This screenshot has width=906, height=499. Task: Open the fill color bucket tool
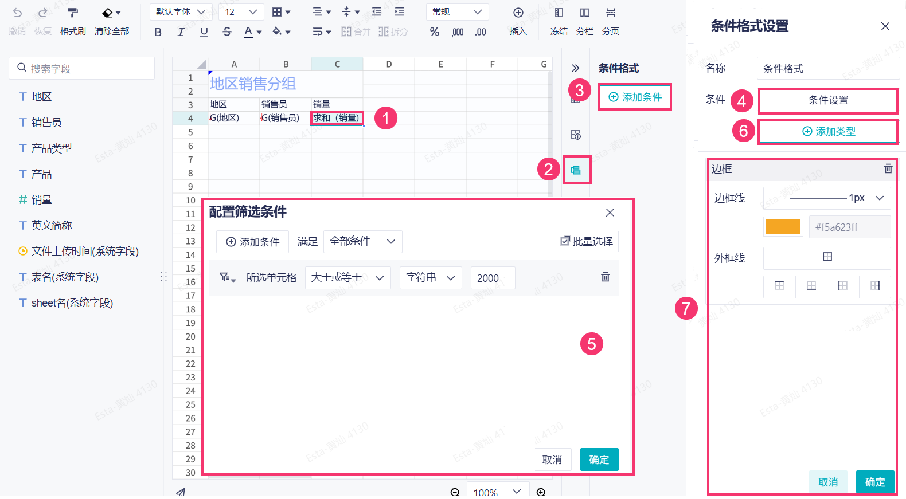(281, 32)
